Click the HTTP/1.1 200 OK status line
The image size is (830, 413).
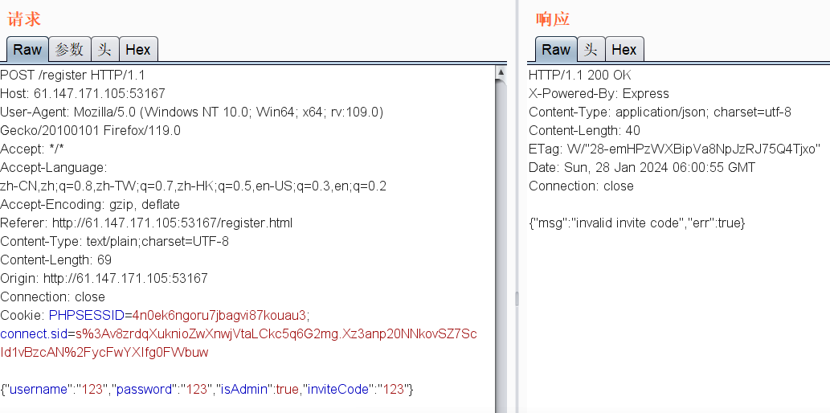click(x=579, y=76)
